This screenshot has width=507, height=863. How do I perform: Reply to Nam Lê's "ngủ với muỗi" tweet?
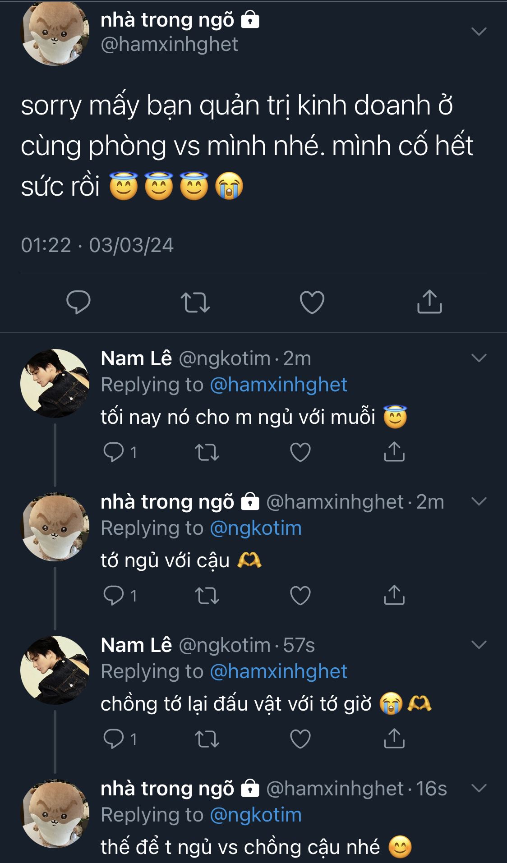(x=114, y=452)
